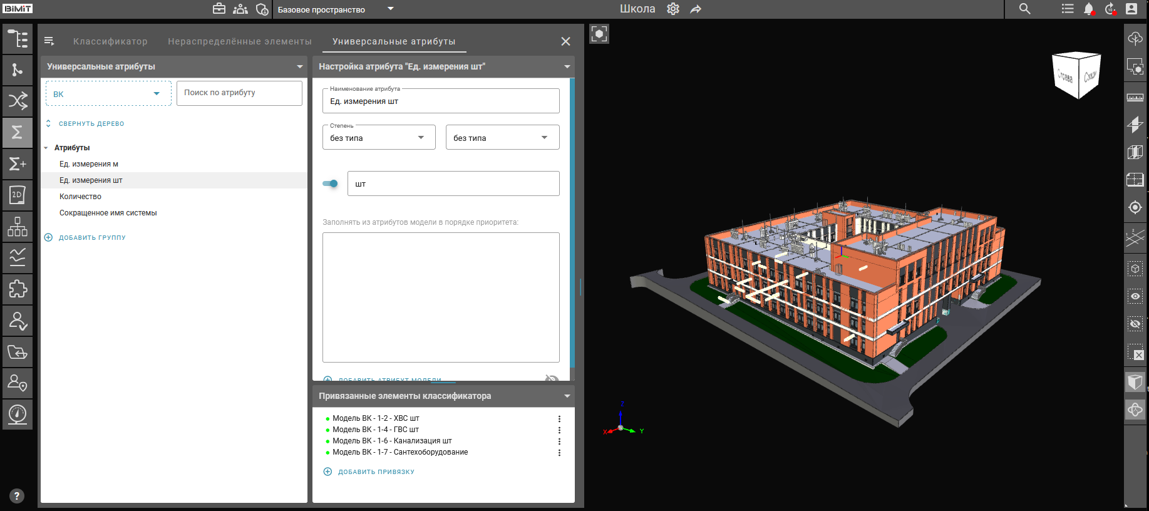Open the user account icon
The height and width of the screenshot is (511, 1149).
1131,9
